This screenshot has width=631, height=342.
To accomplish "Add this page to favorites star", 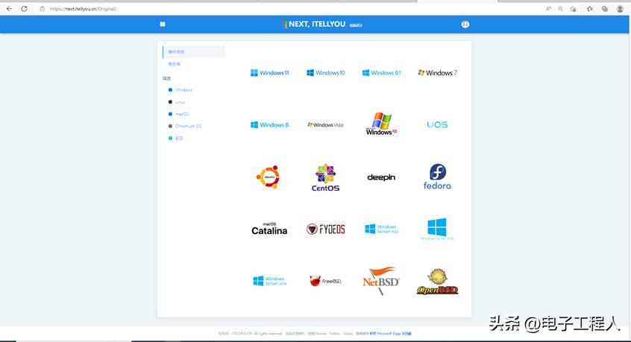I will click(573, 8).
